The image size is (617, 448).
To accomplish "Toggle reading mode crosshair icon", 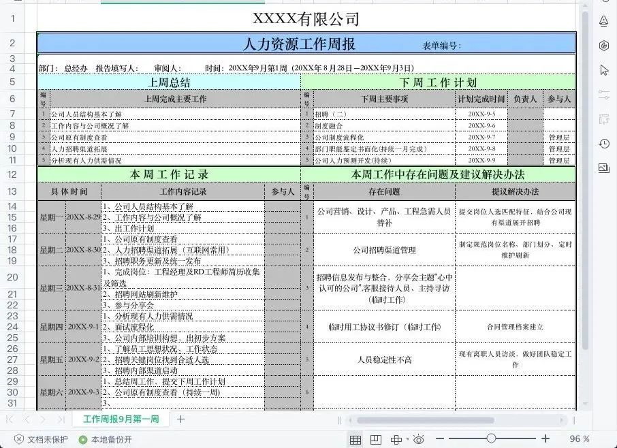I will [x=396, y=439].
